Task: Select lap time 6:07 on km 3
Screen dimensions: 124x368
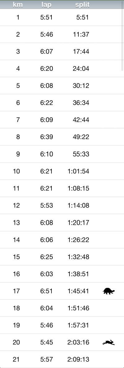Action: click(x=46, y=52)
